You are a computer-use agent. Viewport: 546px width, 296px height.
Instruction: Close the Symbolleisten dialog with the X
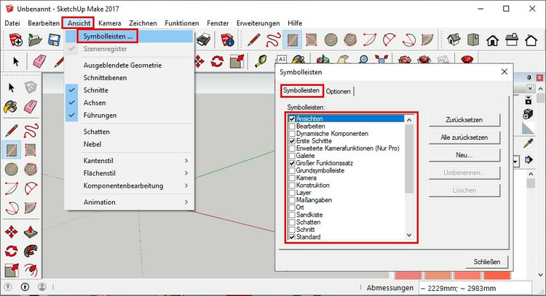505,72
